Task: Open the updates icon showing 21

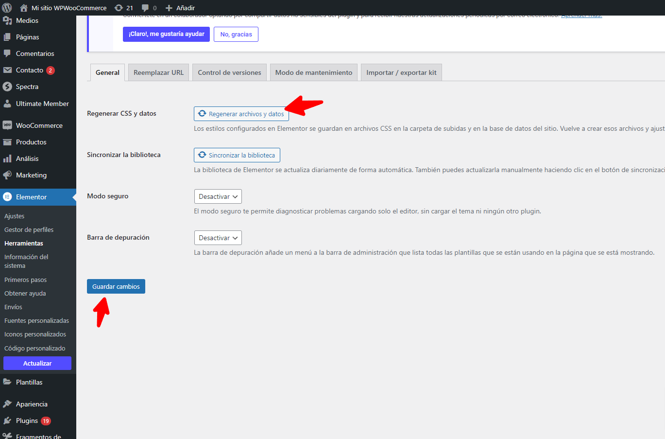Action: coord(119,8)
